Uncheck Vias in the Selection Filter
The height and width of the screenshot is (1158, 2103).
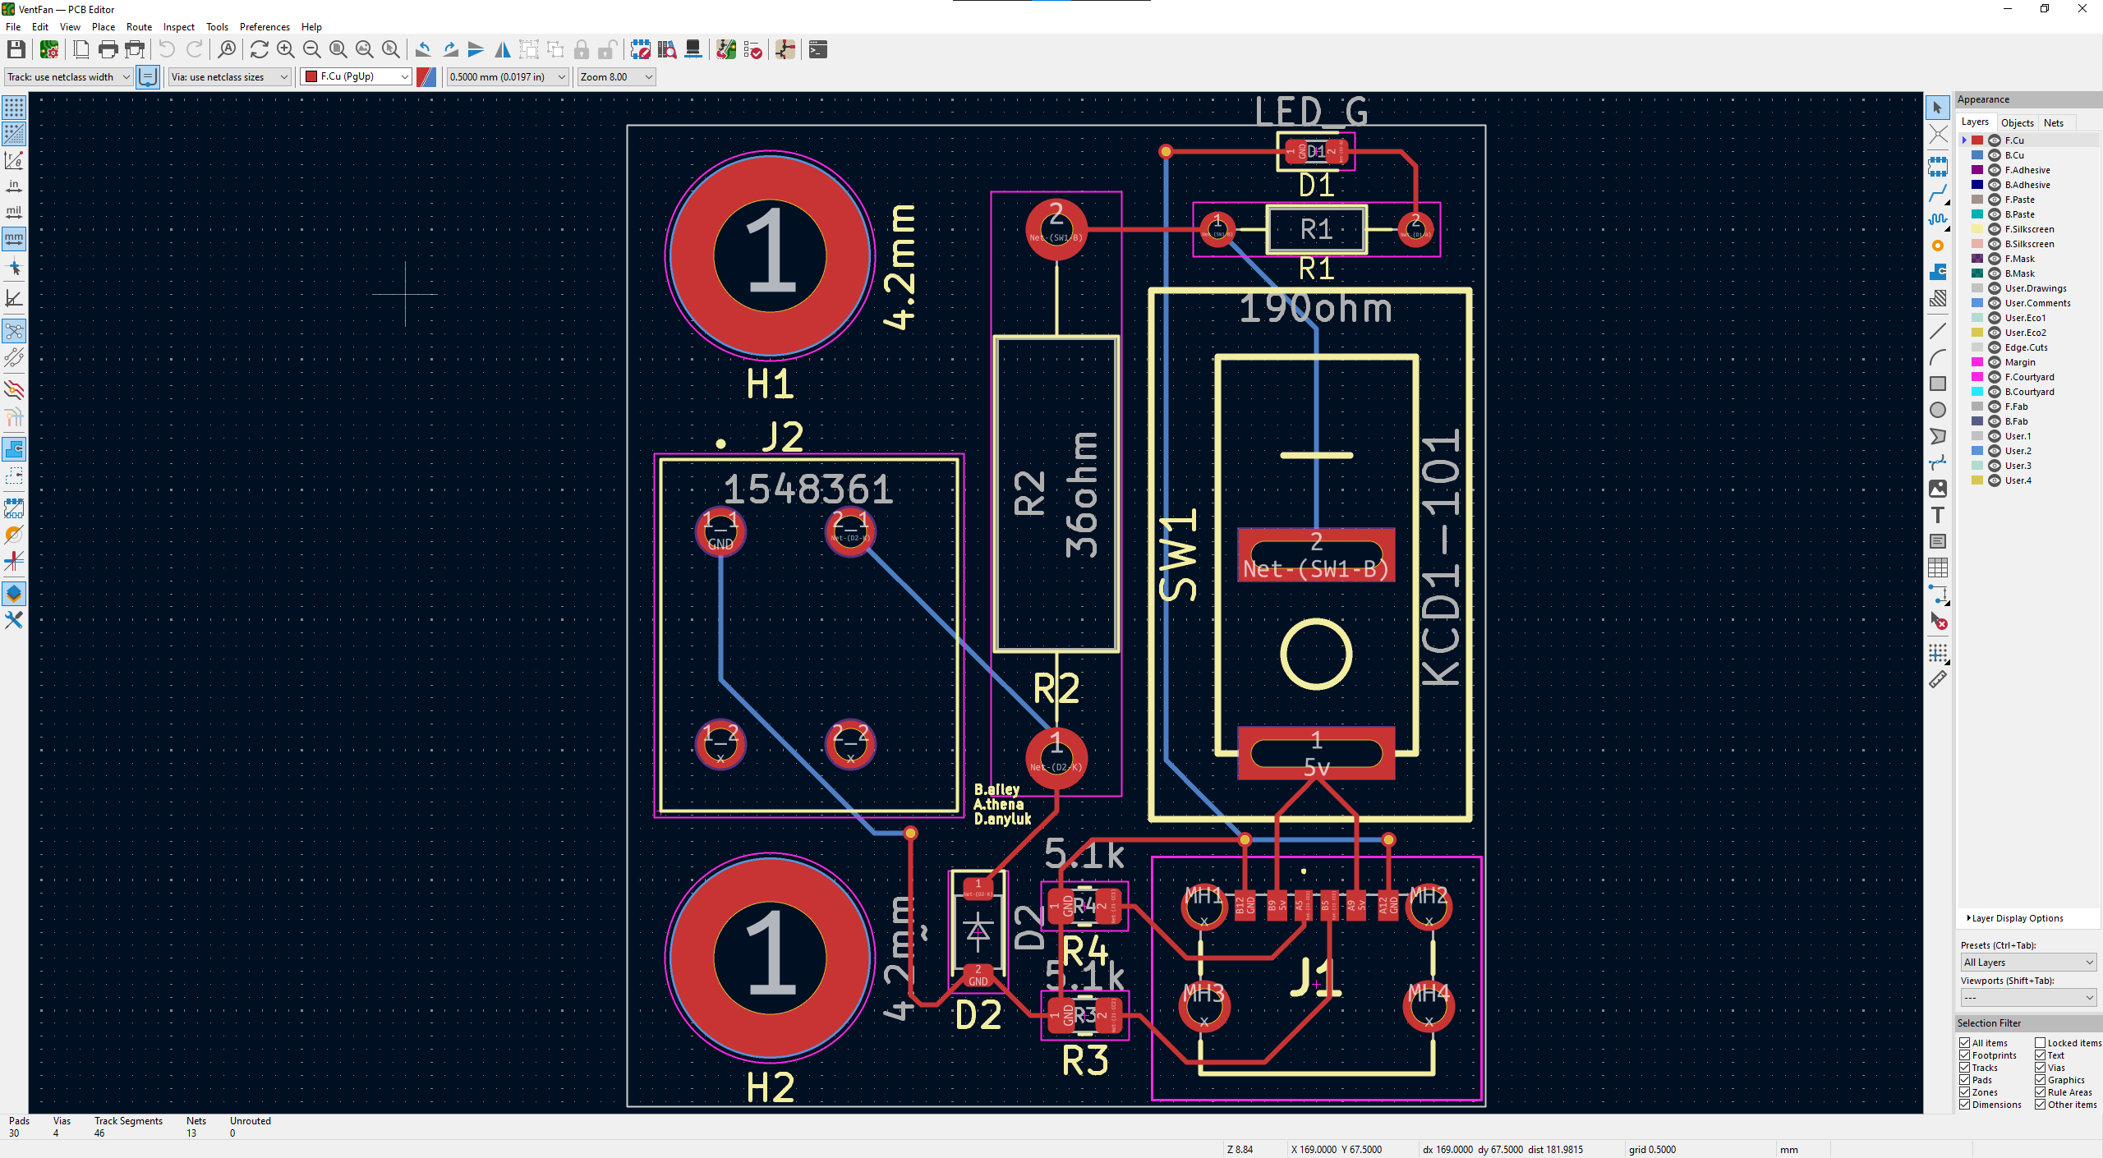tap(2041, 1067)
